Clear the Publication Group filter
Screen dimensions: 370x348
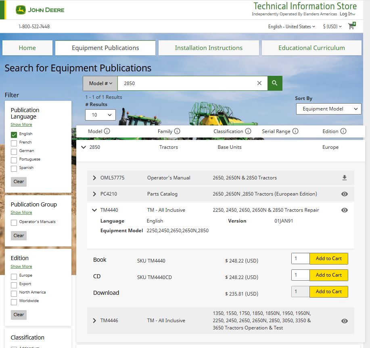pyautogui.click(x=19, y=235)
